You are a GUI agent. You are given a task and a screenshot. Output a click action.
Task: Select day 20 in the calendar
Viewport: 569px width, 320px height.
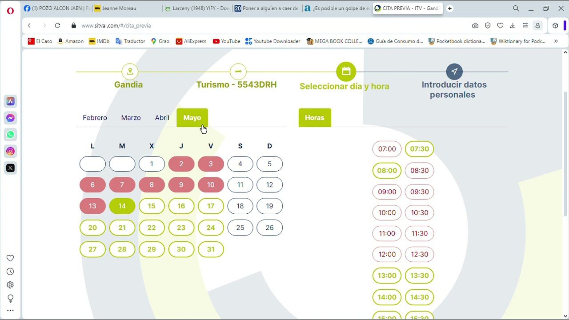92,228
